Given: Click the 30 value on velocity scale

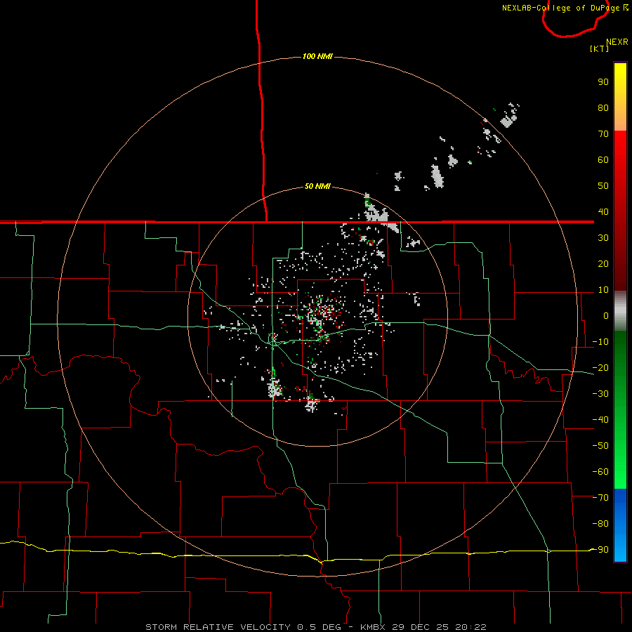Looking at the screenshot, I should (x=603, y=238).
